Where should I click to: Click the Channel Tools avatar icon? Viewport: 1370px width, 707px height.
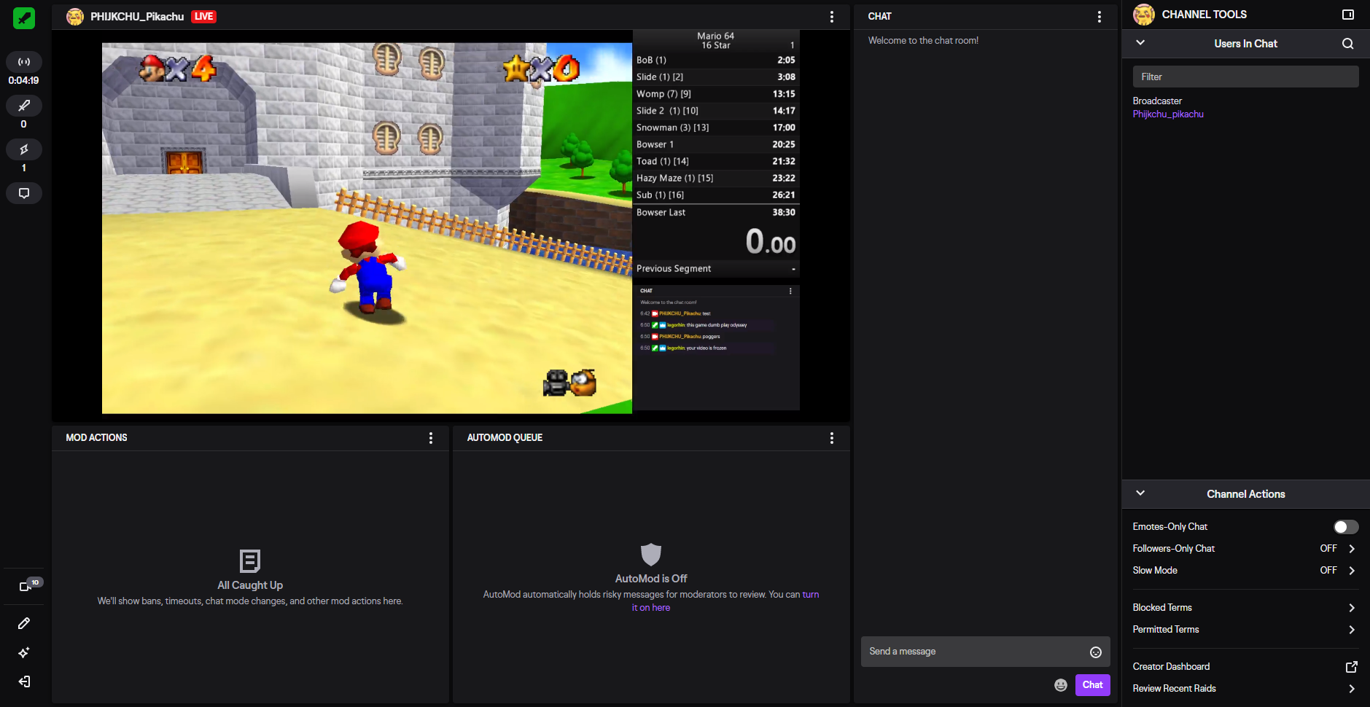1144,15
